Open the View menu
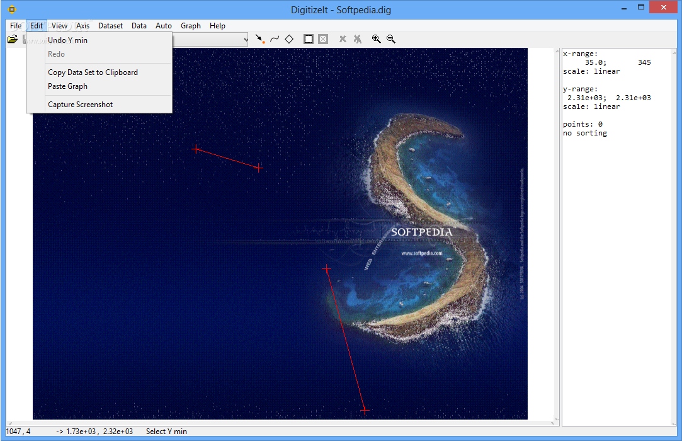682x441 pixels. tap(60, 26)
